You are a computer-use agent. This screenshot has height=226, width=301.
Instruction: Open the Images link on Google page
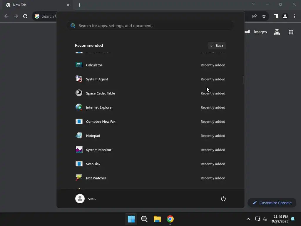[x=260, y=32]
